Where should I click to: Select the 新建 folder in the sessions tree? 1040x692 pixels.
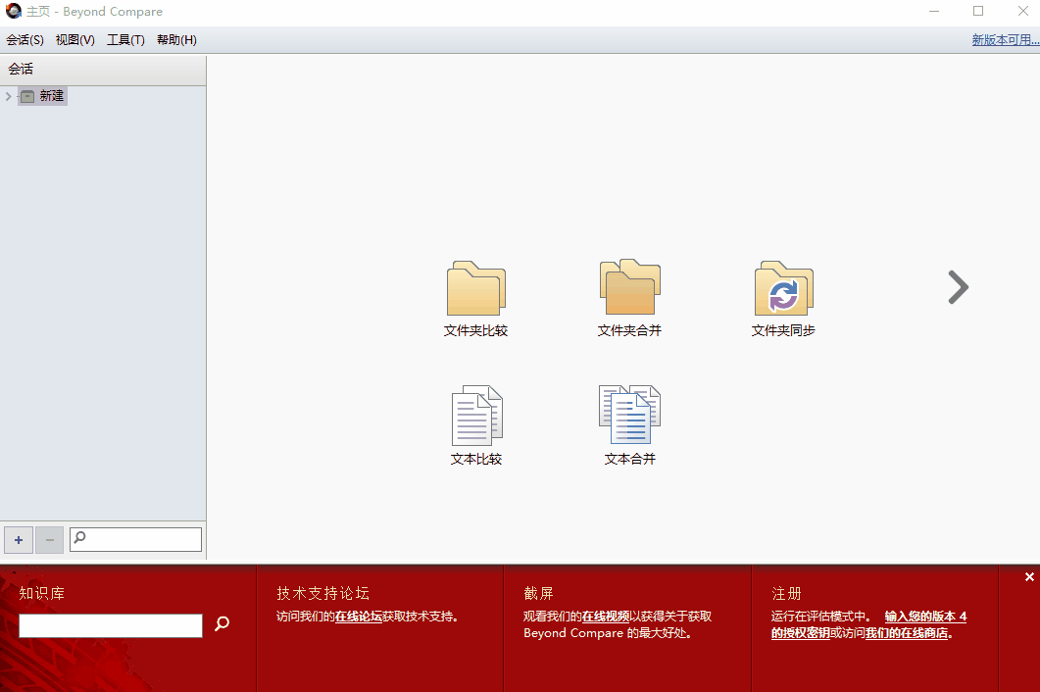tap(42, 96)
